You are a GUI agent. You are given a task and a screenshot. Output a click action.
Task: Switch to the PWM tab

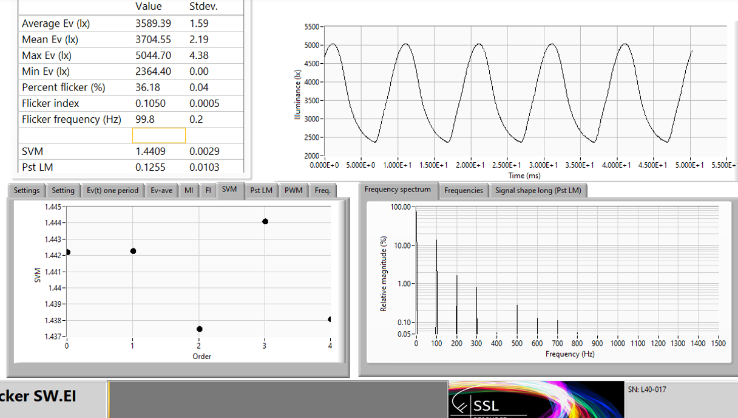click(294, 191)
